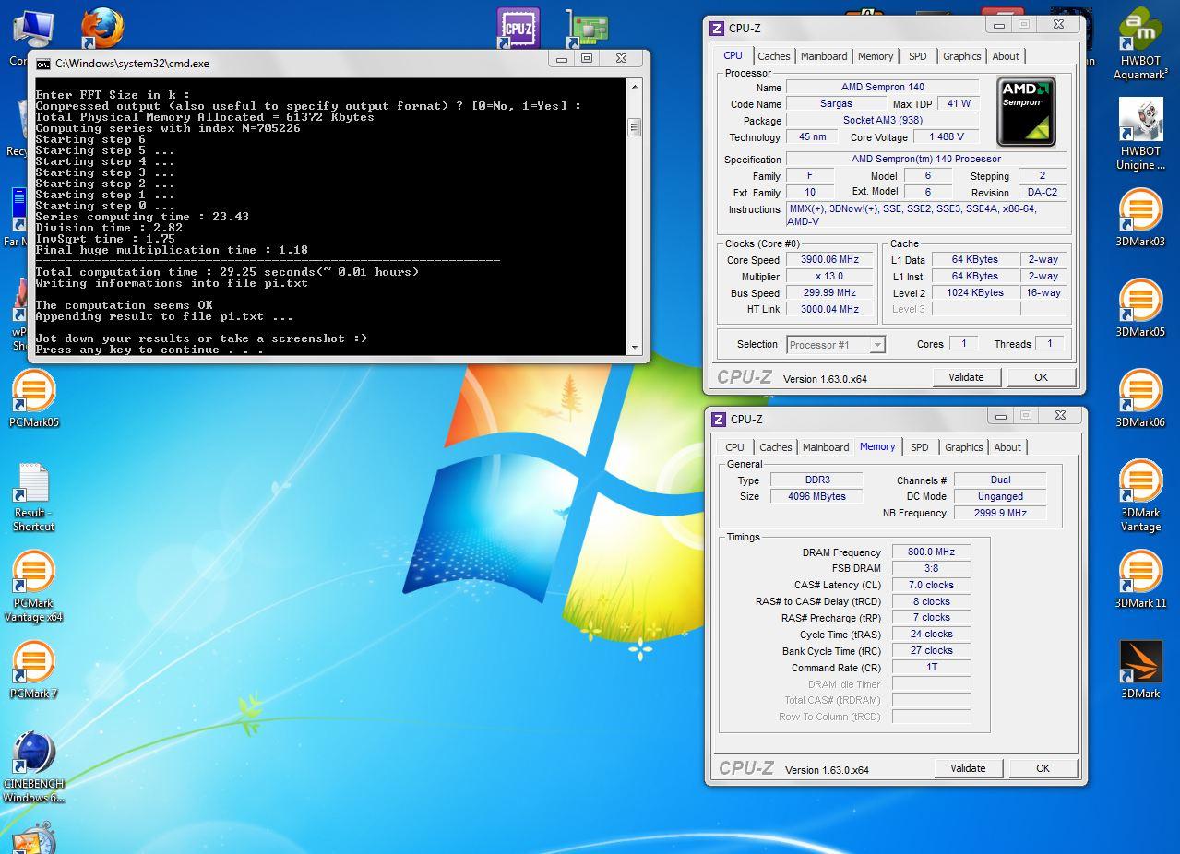1180x854 pixels.
Task: Click the Multiplier x 13.0 value
Action: (x=830, y=277)
